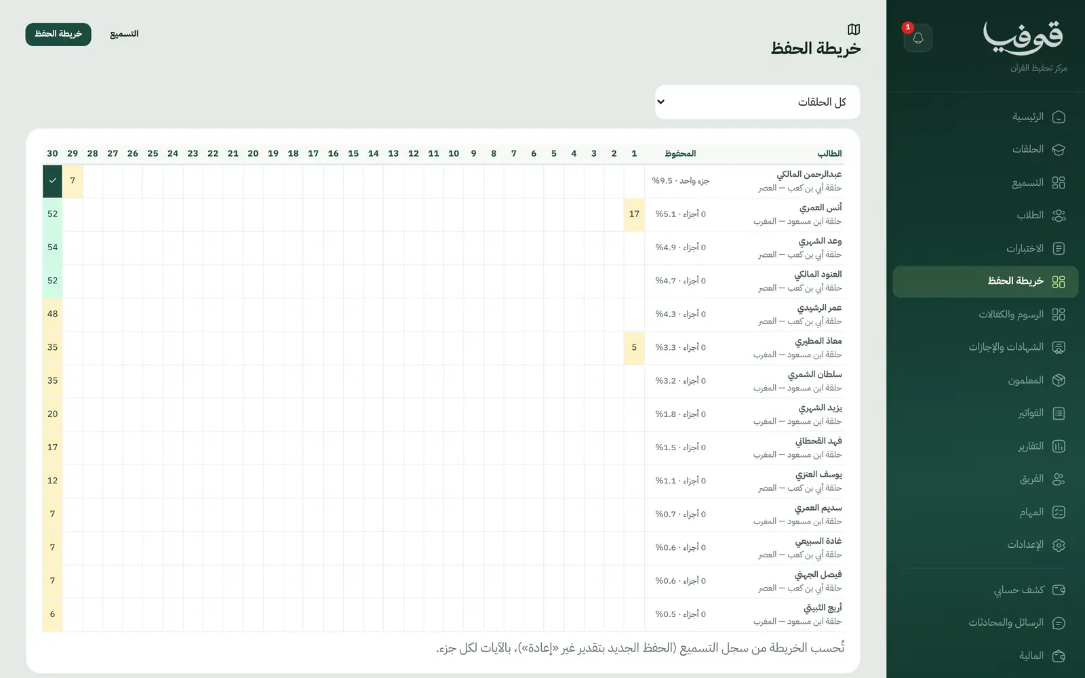Click student name العنود المالكي
Image resolution: width=1085 pixels, height=678 pixels.
coord(818,275)
